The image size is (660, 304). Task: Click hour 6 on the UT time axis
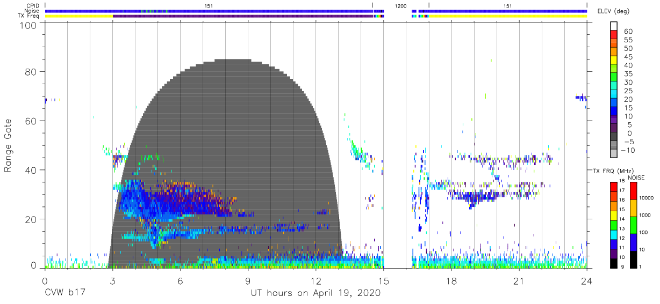(180, 280)
